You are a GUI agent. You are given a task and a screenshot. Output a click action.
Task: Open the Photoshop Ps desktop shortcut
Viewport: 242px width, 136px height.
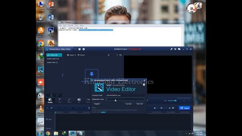tap(51, 31)
